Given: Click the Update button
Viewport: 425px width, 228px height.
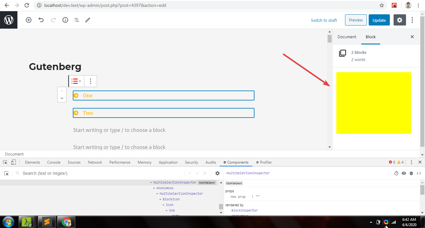Looking at the screenshot, I should (x=379, y=20).
